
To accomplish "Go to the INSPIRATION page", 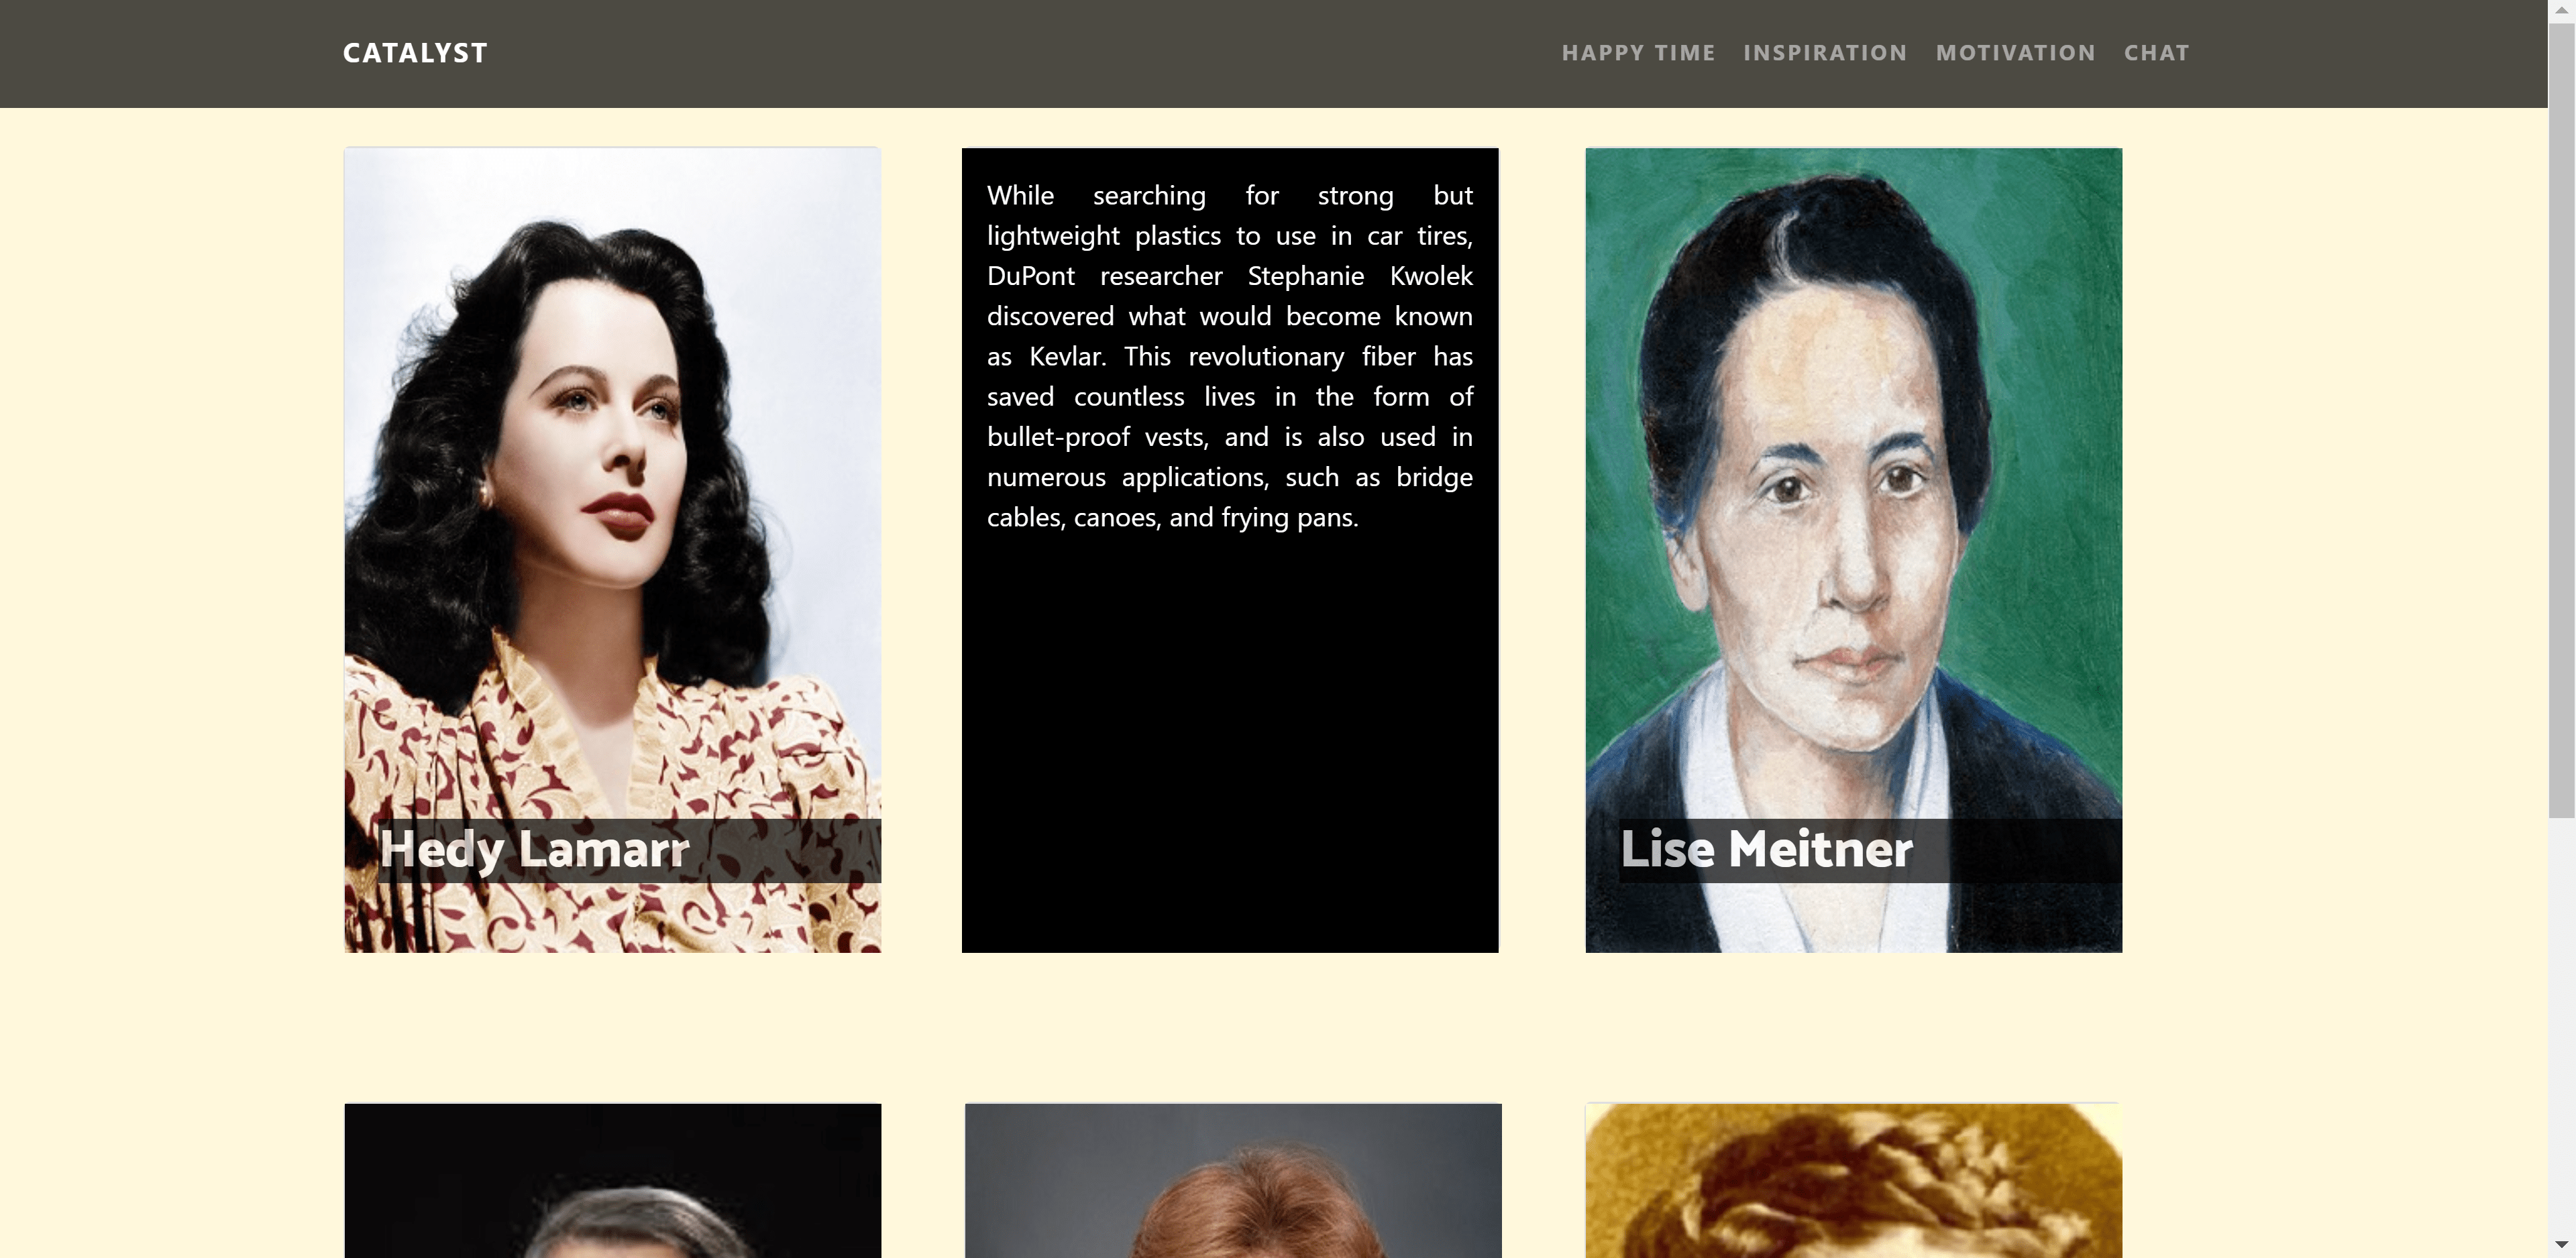I will pos(1825,53).
